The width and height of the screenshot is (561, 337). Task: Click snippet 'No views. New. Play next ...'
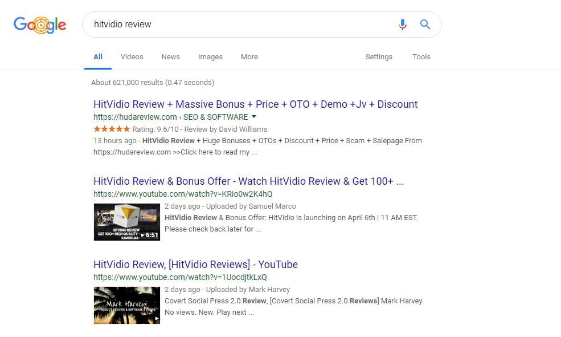point(209,312)
